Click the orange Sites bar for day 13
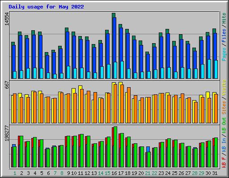Screen dimensions: 229x178 pyautogui.click(x=95, y=108)
